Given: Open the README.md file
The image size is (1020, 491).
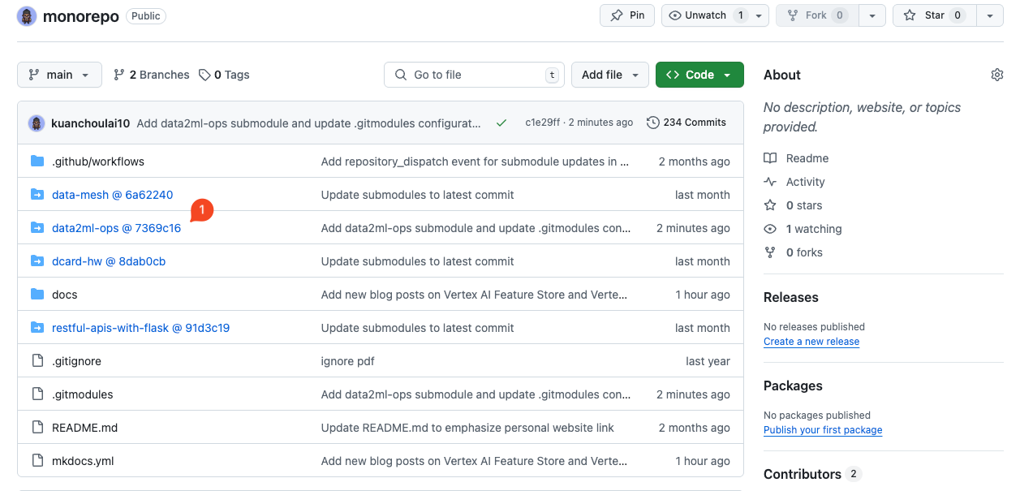Looking at the screenshot, I should click(x=85, y=428).
